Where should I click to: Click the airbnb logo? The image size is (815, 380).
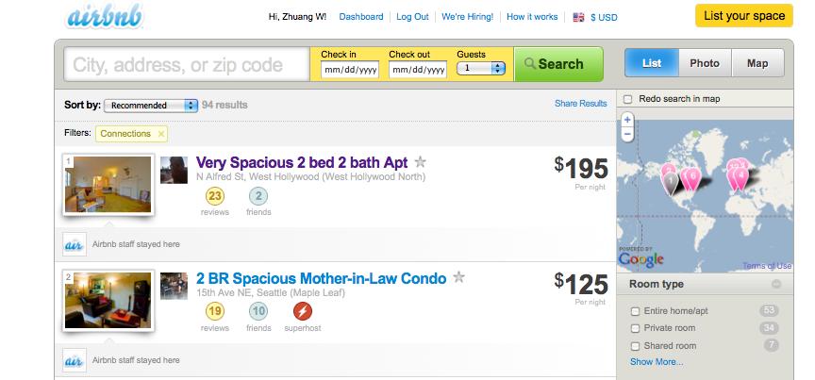coord(105,17)
